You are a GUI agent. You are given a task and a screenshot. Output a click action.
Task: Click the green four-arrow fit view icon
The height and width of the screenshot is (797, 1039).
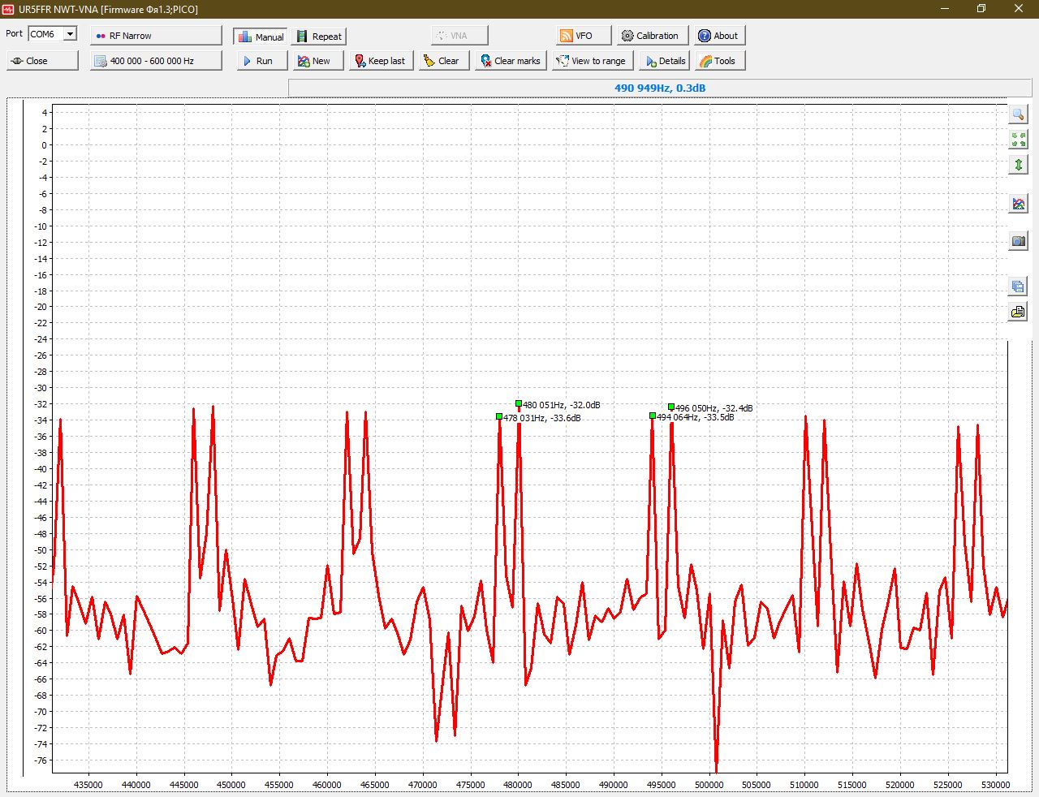(1018, 140)
